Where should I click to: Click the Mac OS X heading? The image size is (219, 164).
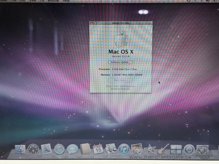(121, 52)
